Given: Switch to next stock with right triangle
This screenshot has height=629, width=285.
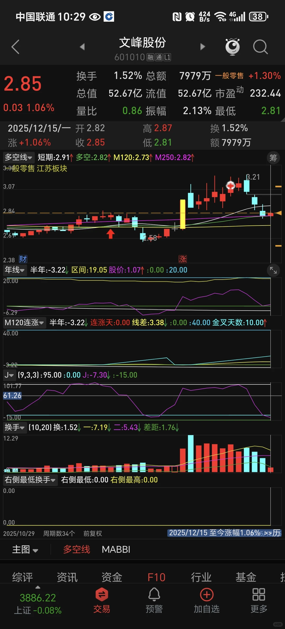Looking at the screenshot, I should pyautogui.click(x=202, y=47).
